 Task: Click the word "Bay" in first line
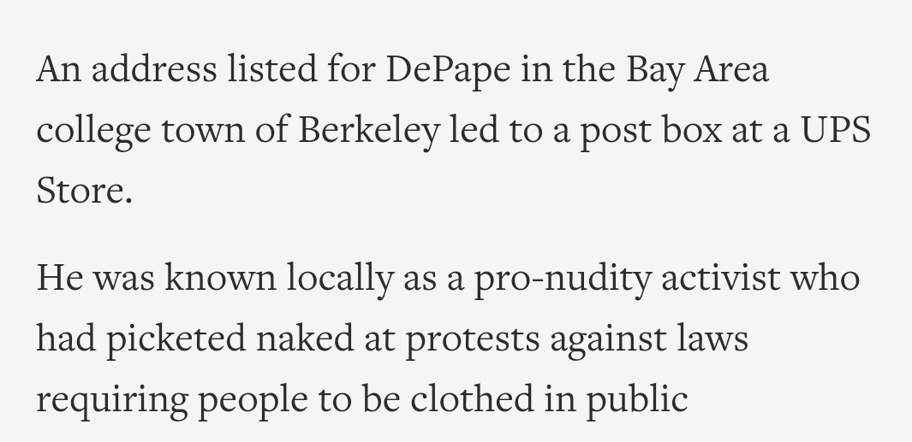click(x=654, y=72)
